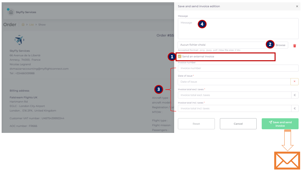Click the Save and send invoice button
The height and width of the screenshot is (171, 304).
click(x=280, y=124)
